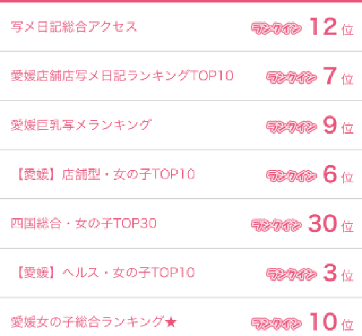362x336 pixels.
Task: Tap the ランクイン badge for 【愛媛】店舗型・女の子TOP10
Action: click(291, 176)
